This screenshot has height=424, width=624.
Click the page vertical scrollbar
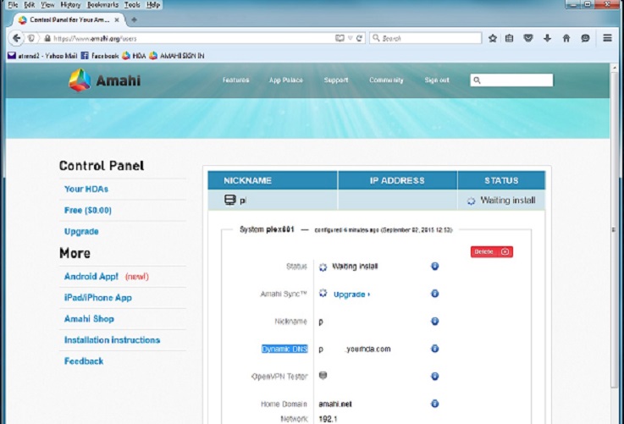(614, 229)
